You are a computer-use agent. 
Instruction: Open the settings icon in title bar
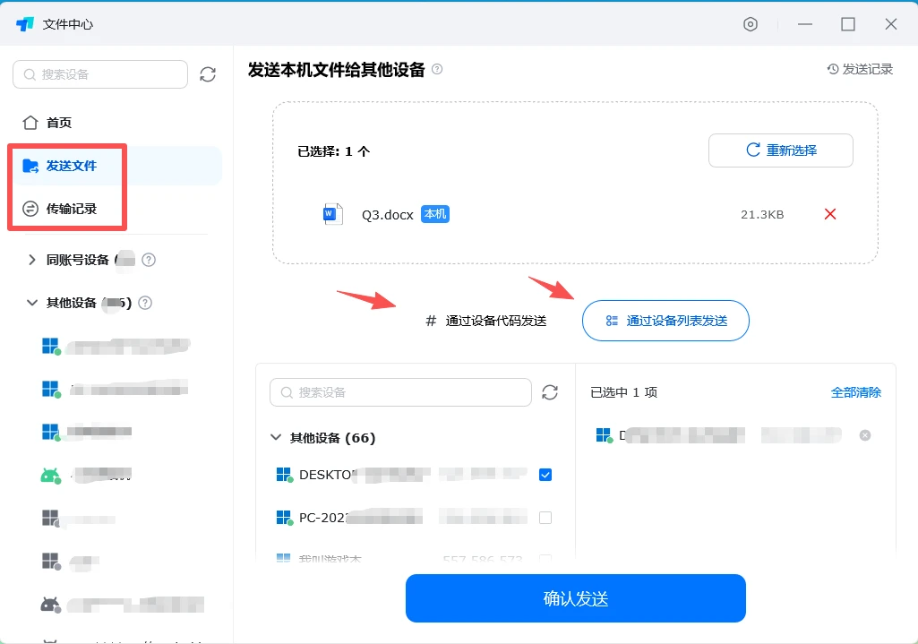[751, 24]
